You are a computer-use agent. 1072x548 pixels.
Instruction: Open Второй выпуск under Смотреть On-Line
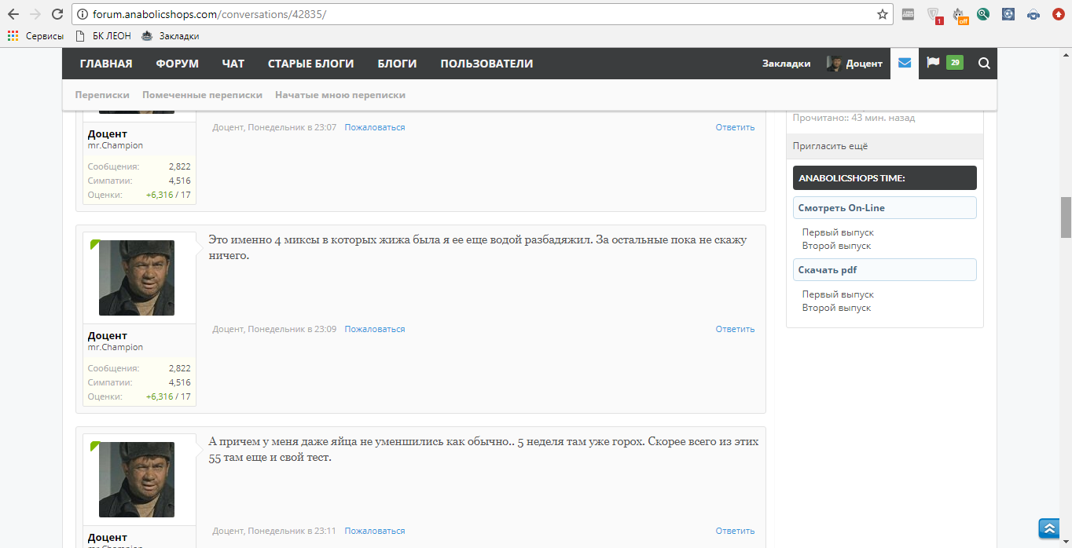[x=836, y=246]
